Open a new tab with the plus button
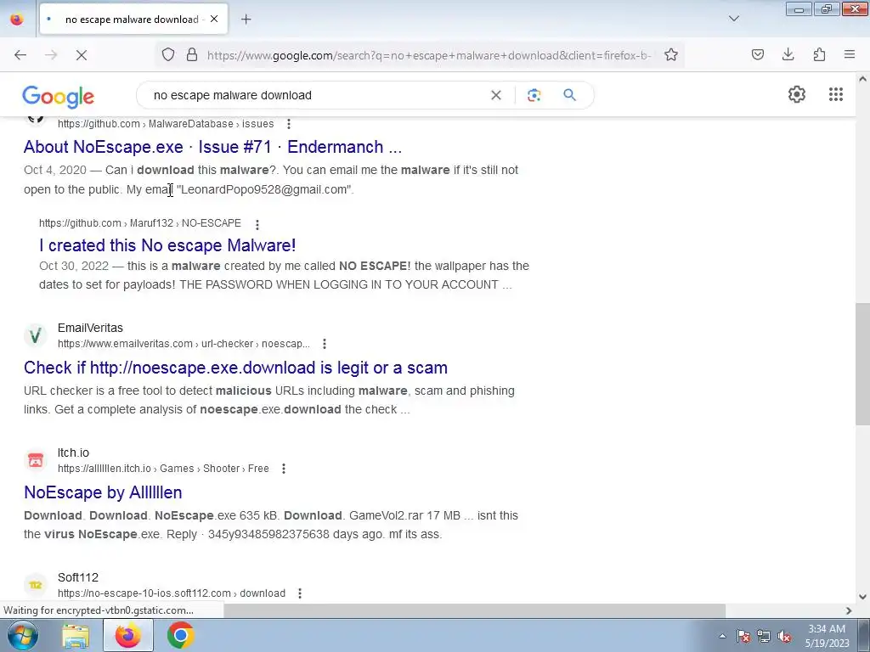This screenshot has height=652, width=870. tap(246, 20)
